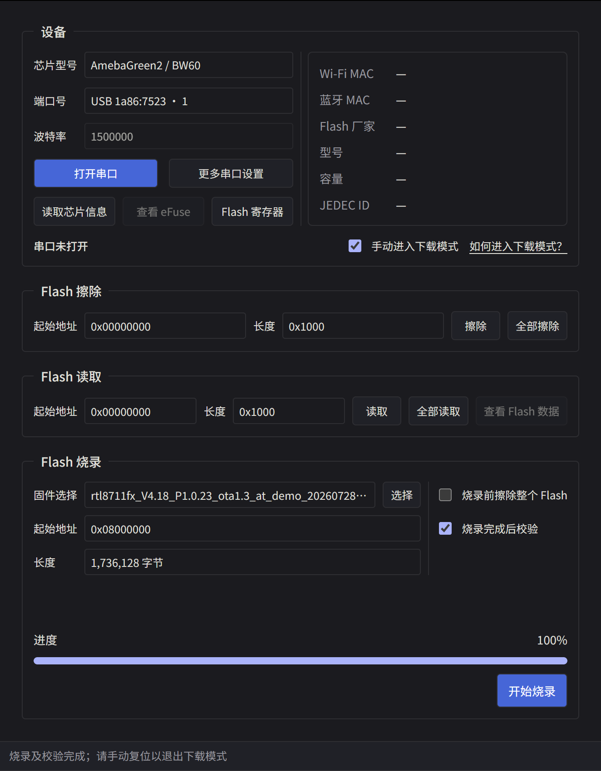Toggle 手动进入下载模式 checkbox
Viewport: 601px width, 771px height.
pos(355,246)
